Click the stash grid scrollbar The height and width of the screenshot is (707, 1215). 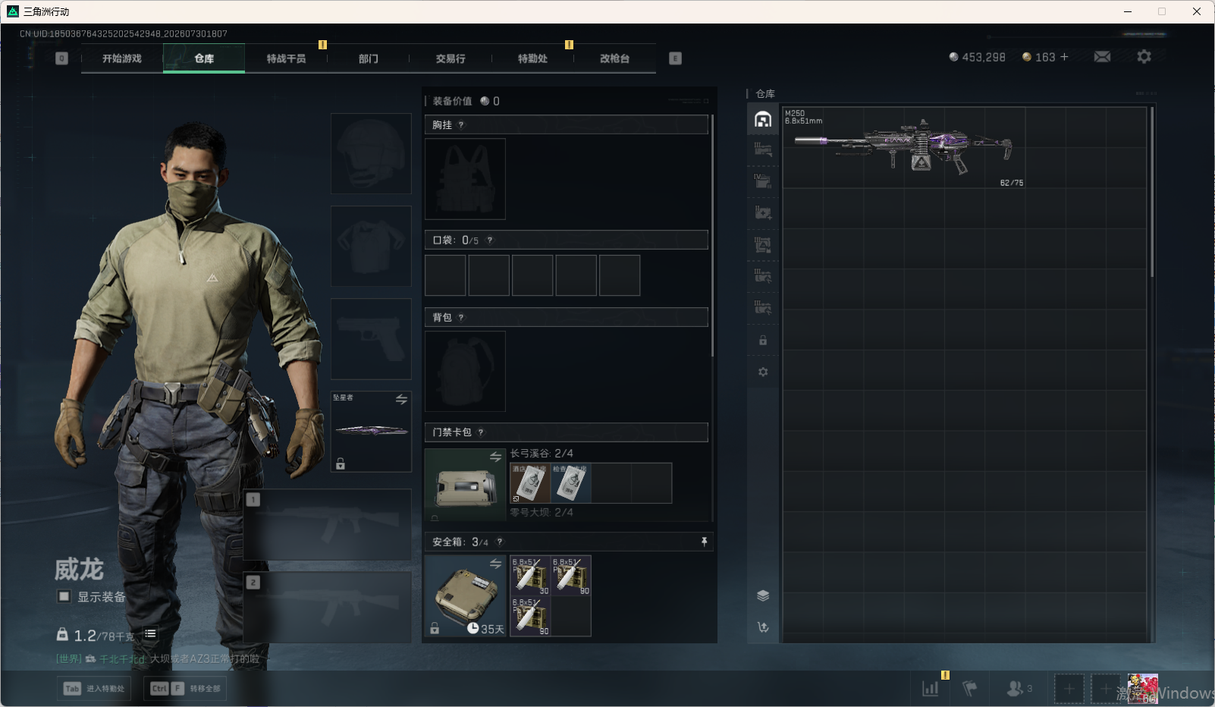[x=1152, y=191]
